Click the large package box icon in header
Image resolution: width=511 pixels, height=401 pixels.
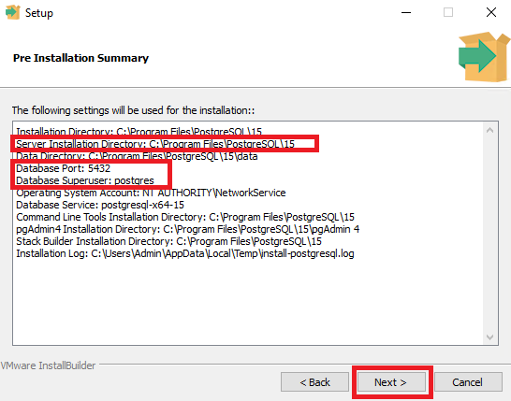click(484, 57)
